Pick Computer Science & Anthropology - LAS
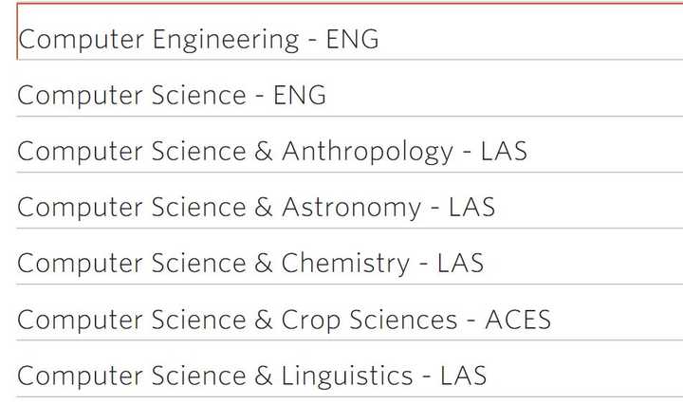Viewport: 683px width, 404px height. 350,144
